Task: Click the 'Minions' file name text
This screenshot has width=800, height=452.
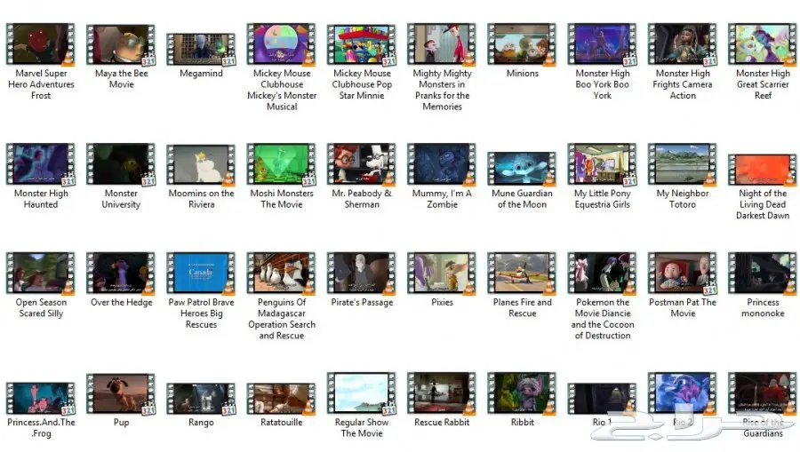Action: tap(522, 74)
